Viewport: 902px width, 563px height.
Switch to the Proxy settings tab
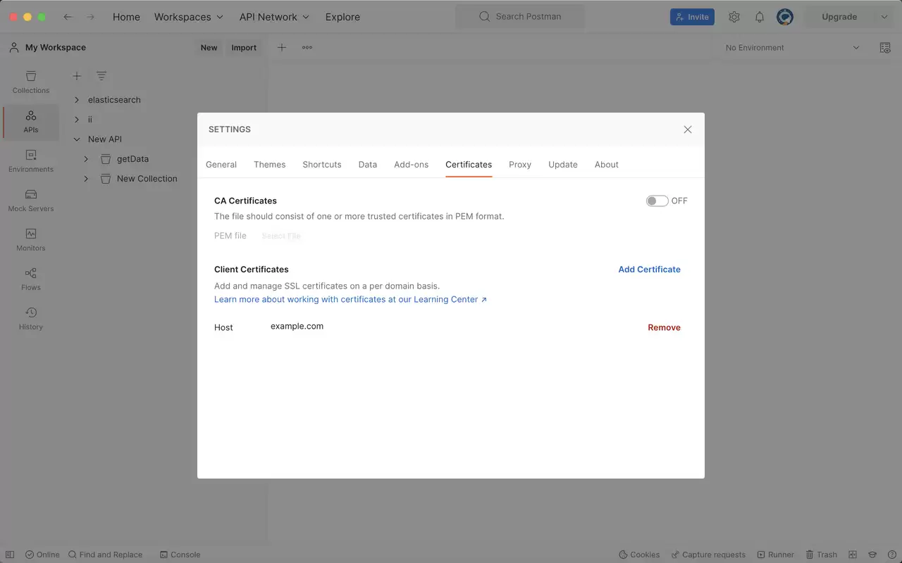[x=520, y=165]
